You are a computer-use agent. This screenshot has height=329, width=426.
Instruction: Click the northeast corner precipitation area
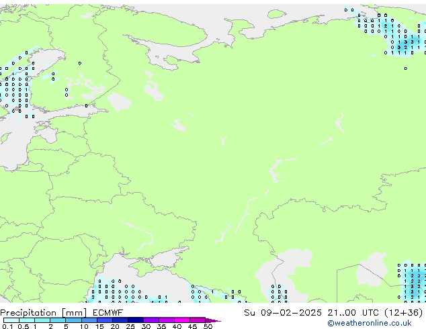(396, 34)
